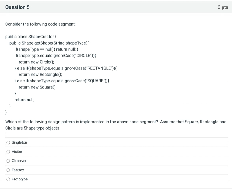Click the "Observer" answer label text

19,161
